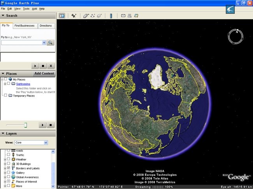Enable the 3D Buildings layer checkbox

click(9, 163)
